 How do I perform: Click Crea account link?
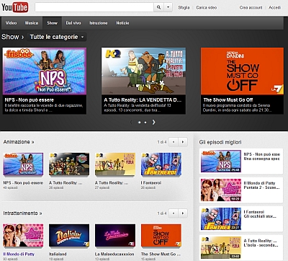click(251, 7)
